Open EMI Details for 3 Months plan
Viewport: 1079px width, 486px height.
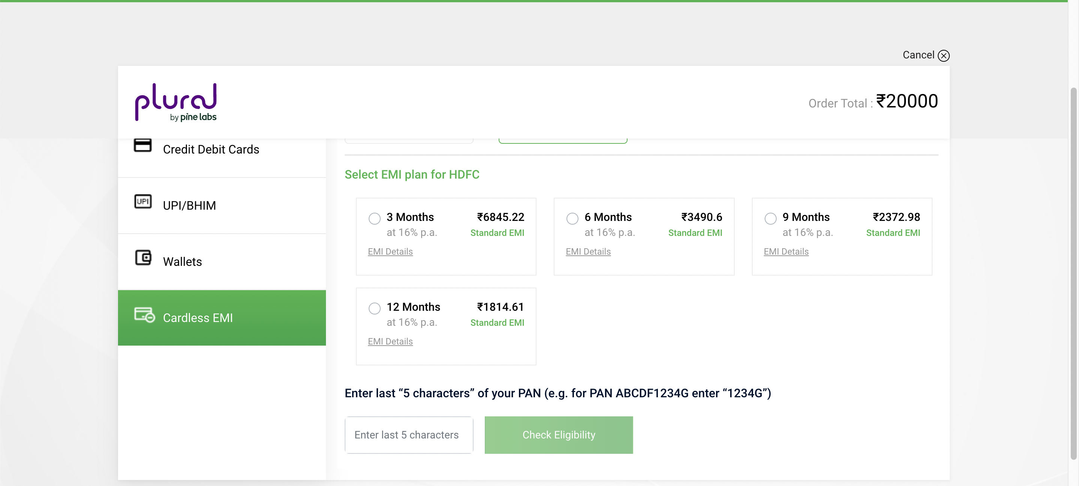point(390,252)
